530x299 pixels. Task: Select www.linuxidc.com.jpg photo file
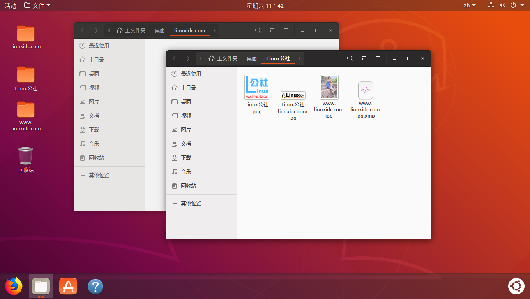[x=329, y=87]
